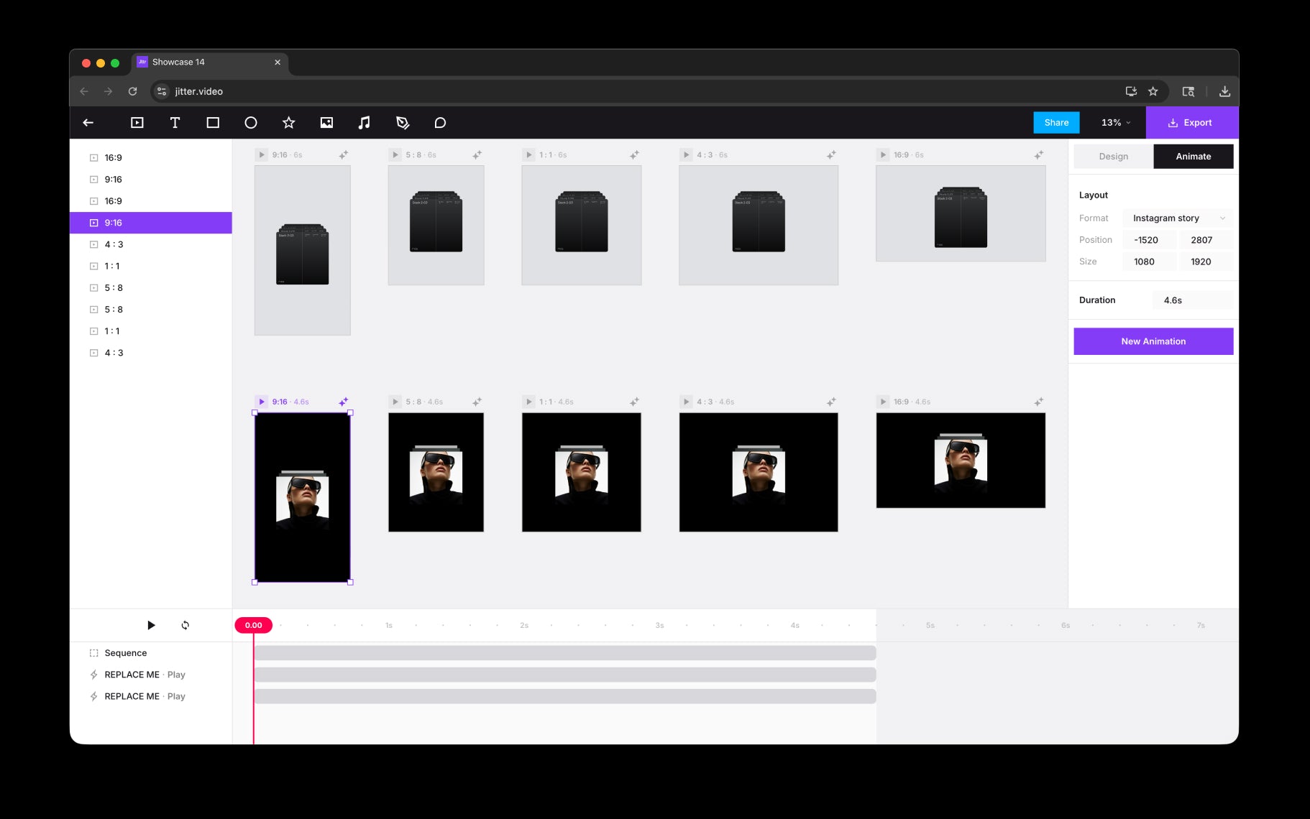
Task: Open the Comment bubble tool
Action: pos(440,123)
